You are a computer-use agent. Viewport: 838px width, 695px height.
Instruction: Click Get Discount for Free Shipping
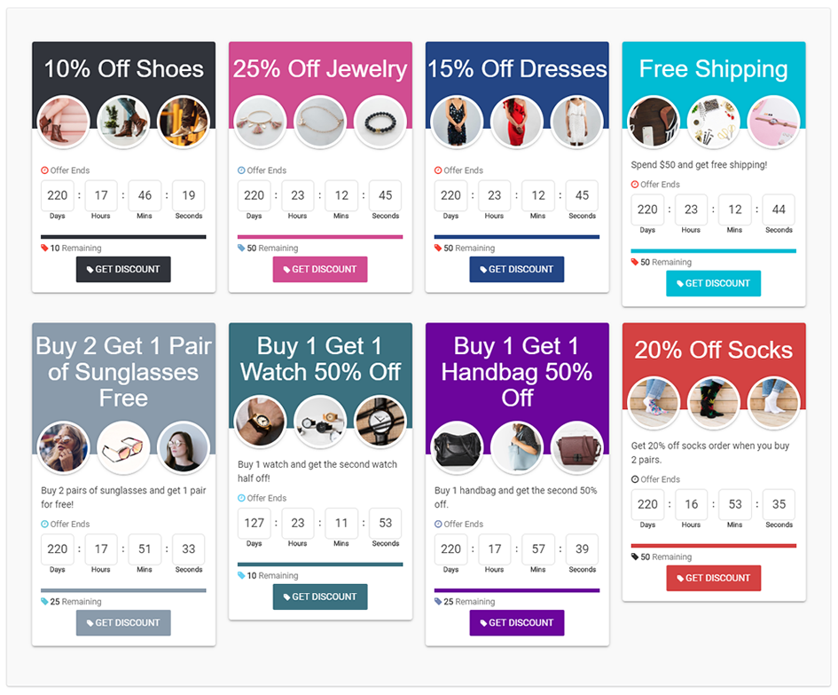(713, 284)
